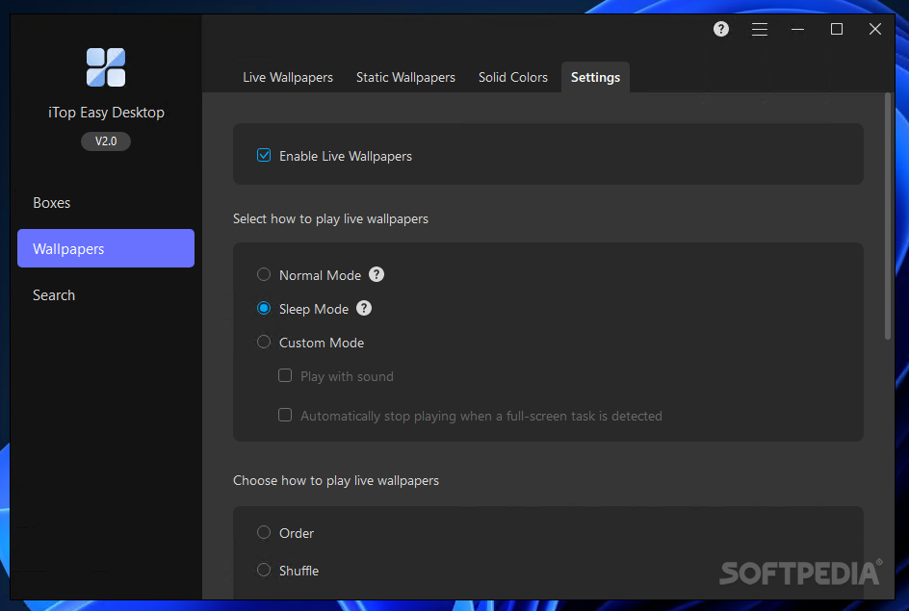Click the V2.0 version badge
This screenshot has height=611, width=909.
pos(106,141)
